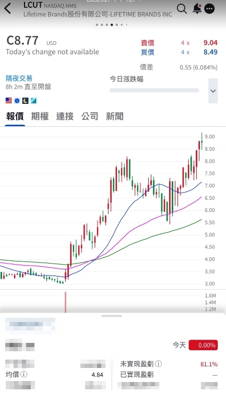Tap the Lifetime Brands company name
Screen dimensions: 226x393
(x=98, y=15)
